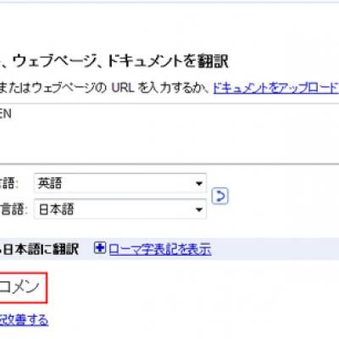
Task: Click the ドキュメントをアップロード link
Action: pos(276,88)
